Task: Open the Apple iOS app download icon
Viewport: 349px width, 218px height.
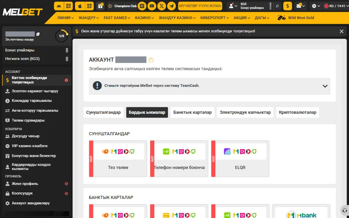Action: 80,6
